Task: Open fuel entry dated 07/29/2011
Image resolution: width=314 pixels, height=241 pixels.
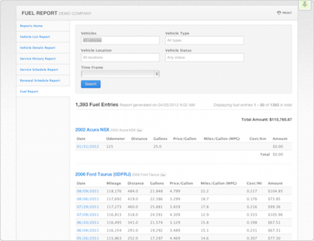Action: [88, 206]
